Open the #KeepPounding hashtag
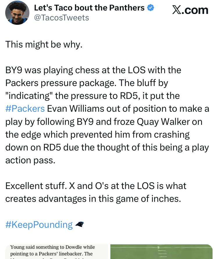This screenshot has height=259, width=218. coord(39,224)
